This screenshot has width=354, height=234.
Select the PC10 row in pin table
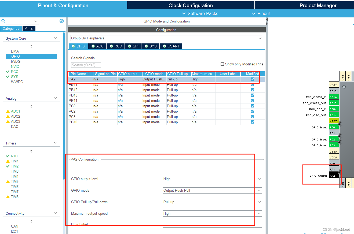tap(166, 122)
